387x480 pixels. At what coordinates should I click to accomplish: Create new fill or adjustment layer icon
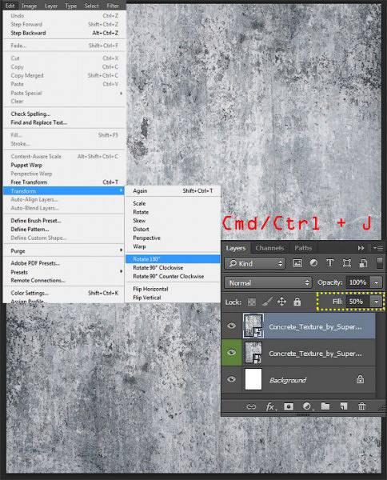(x=307, y=406)
